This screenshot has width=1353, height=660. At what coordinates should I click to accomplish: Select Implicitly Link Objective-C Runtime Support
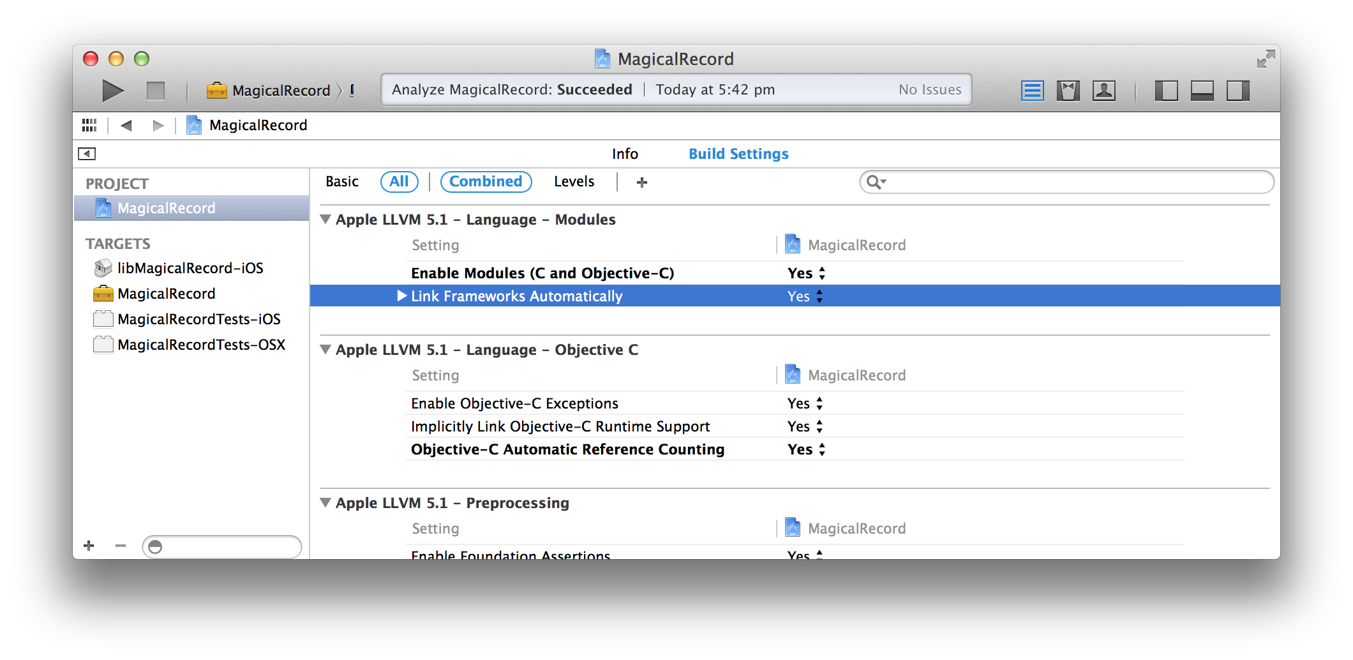[560, 426]
